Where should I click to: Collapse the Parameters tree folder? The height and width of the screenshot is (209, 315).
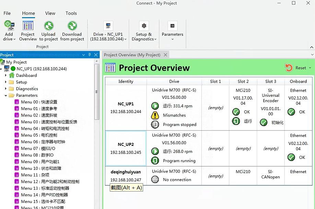(x=6, y=95)
